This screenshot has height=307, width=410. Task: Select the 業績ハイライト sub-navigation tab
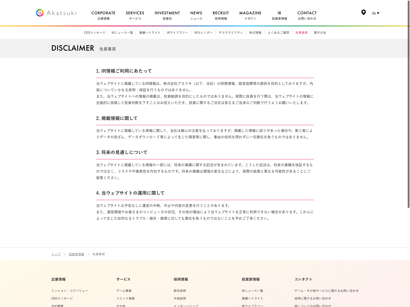[x=150, y=33]
